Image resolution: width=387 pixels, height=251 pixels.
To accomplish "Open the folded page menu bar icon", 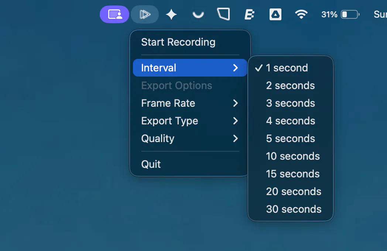I will click(224, 14).
